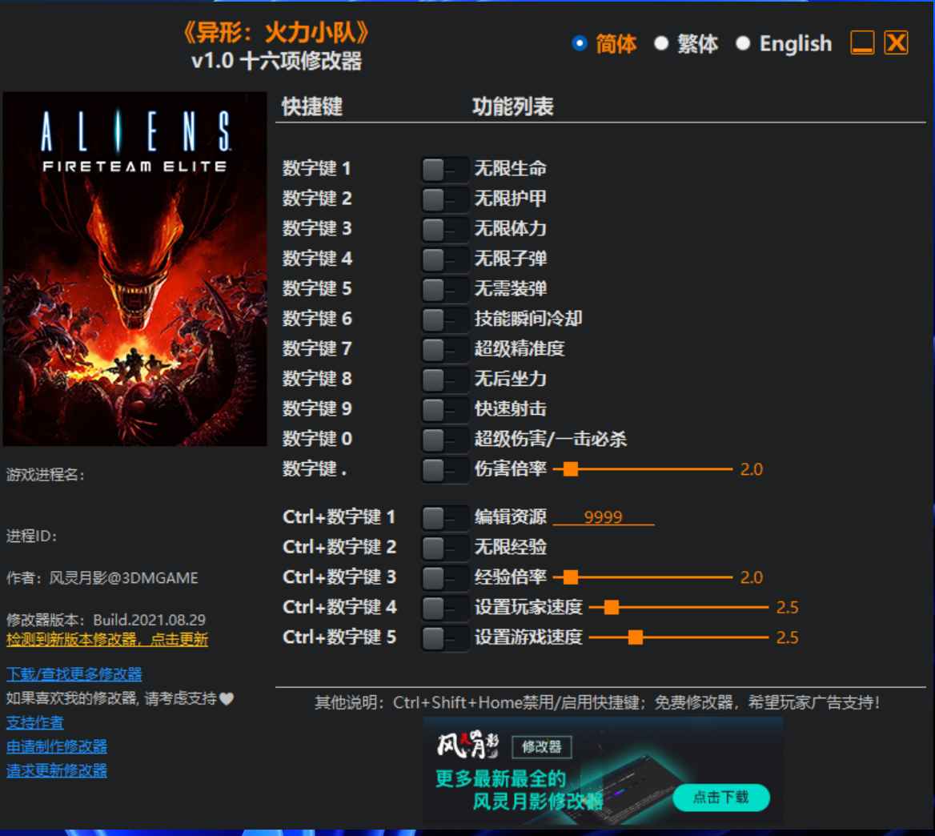This screenshot has height=836, width=935.
Task: Minimize the trainer window
Action: 862,43
